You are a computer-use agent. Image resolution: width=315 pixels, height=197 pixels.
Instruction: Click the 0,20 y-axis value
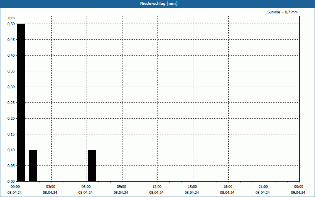11,119
